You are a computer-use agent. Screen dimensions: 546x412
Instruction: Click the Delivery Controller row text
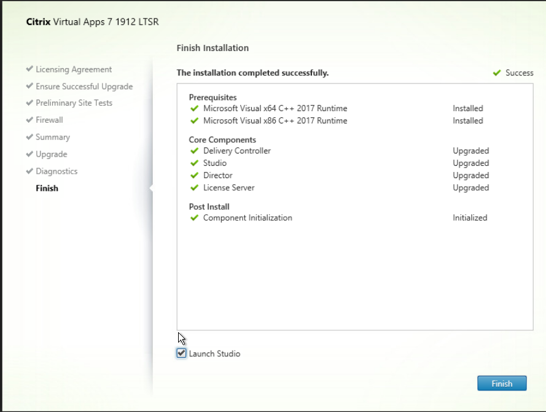click(237, 151)
